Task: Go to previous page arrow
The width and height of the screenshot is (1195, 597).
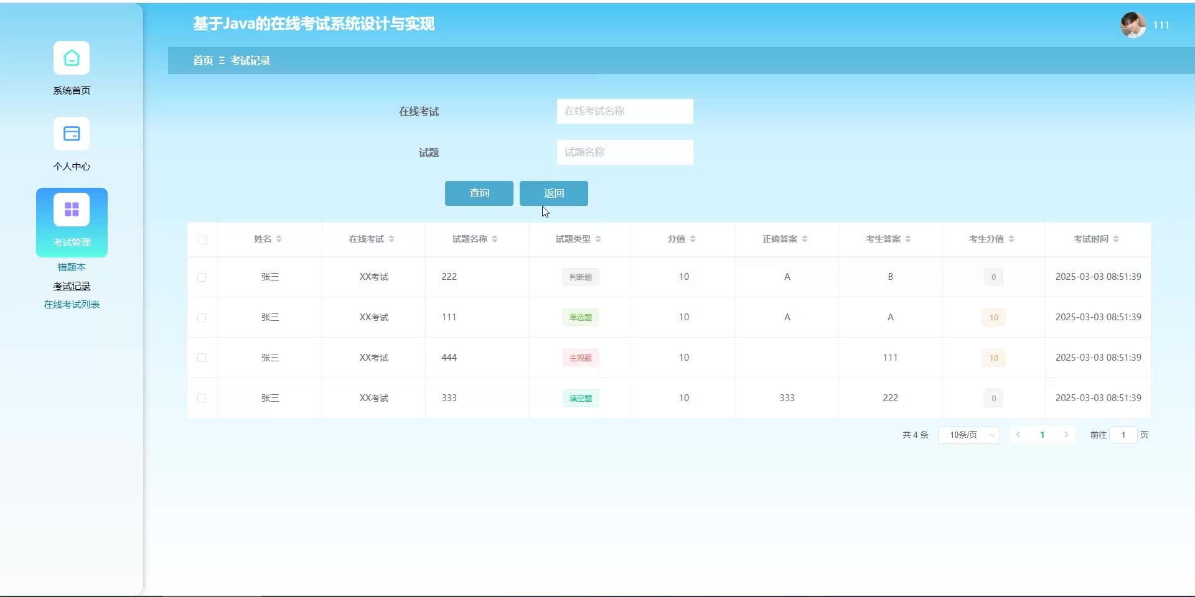Action: (x=1018, y=435)
